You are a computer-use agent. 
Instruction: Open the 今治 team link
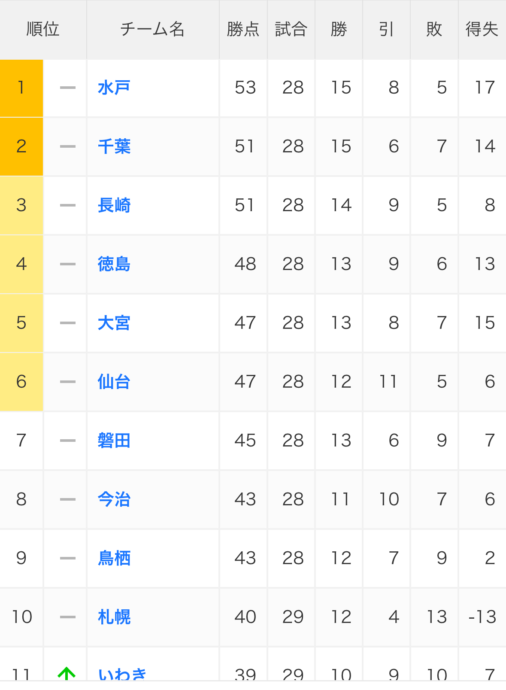tap(114, 499)
